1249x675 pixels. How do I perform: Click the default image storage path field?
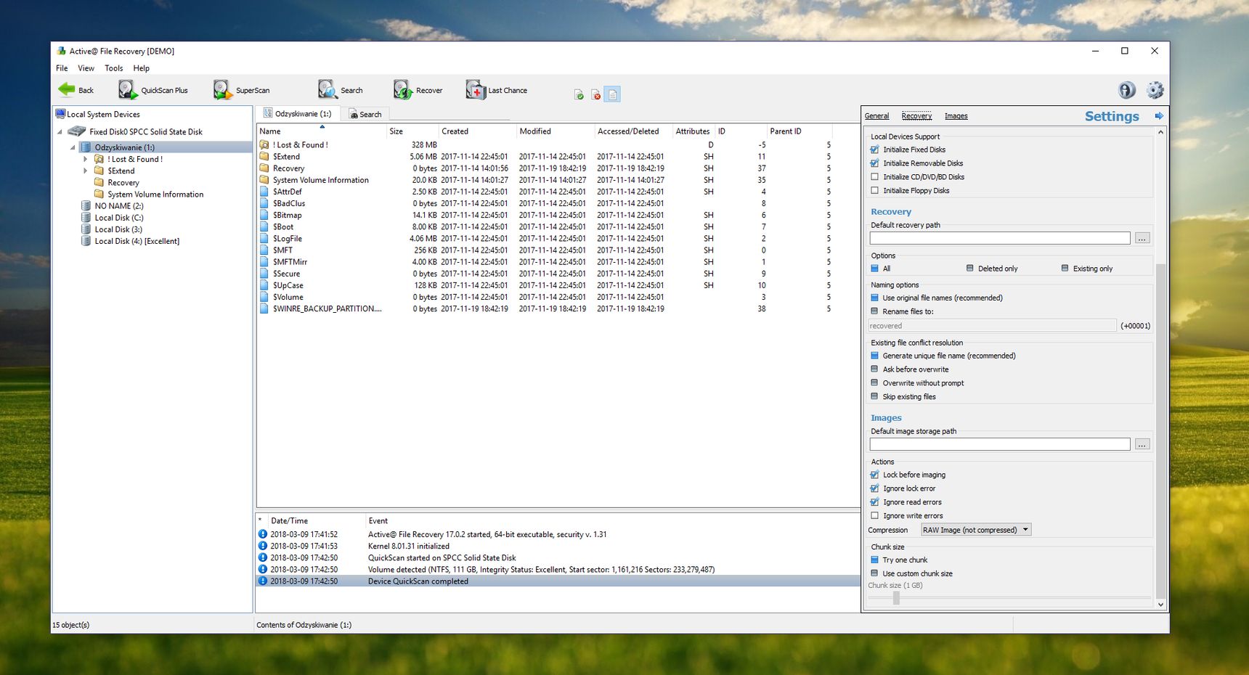[x=1000, y=444]
